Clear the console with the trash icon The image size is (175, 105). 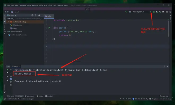pos(11,85)
